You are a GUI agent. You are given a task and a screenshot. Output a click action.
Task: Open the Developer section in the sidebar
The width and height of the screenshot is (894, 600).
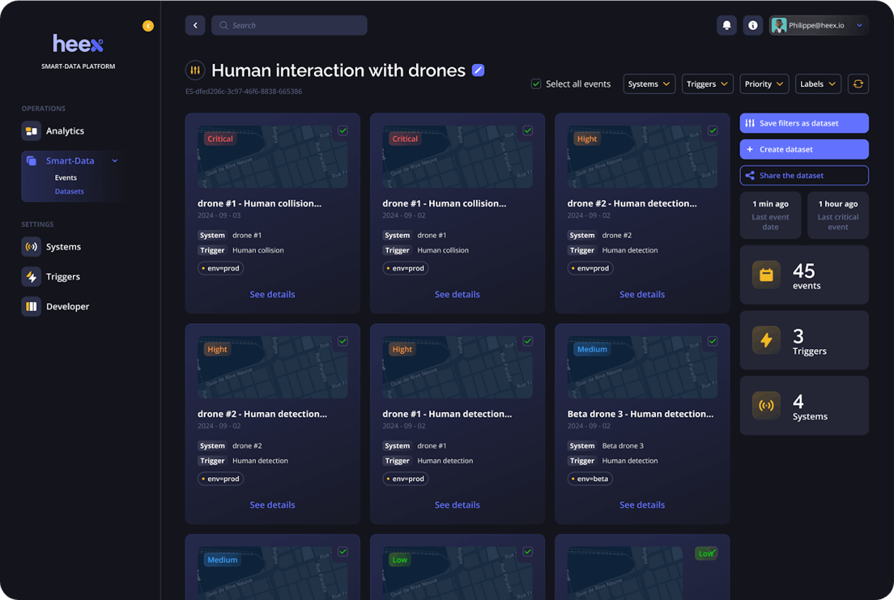pyautogui.click(x=68, y=306)
